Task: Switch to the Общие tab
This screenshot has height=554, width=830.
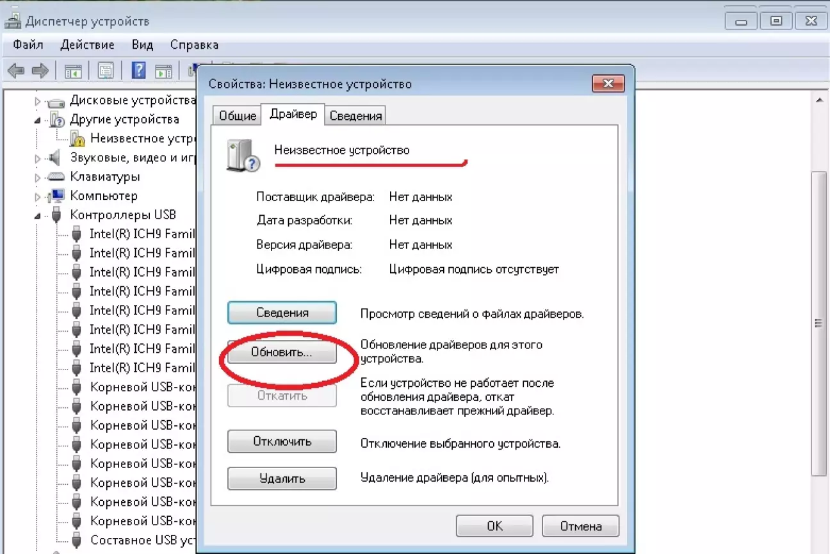Action: (x=238, y=116)
